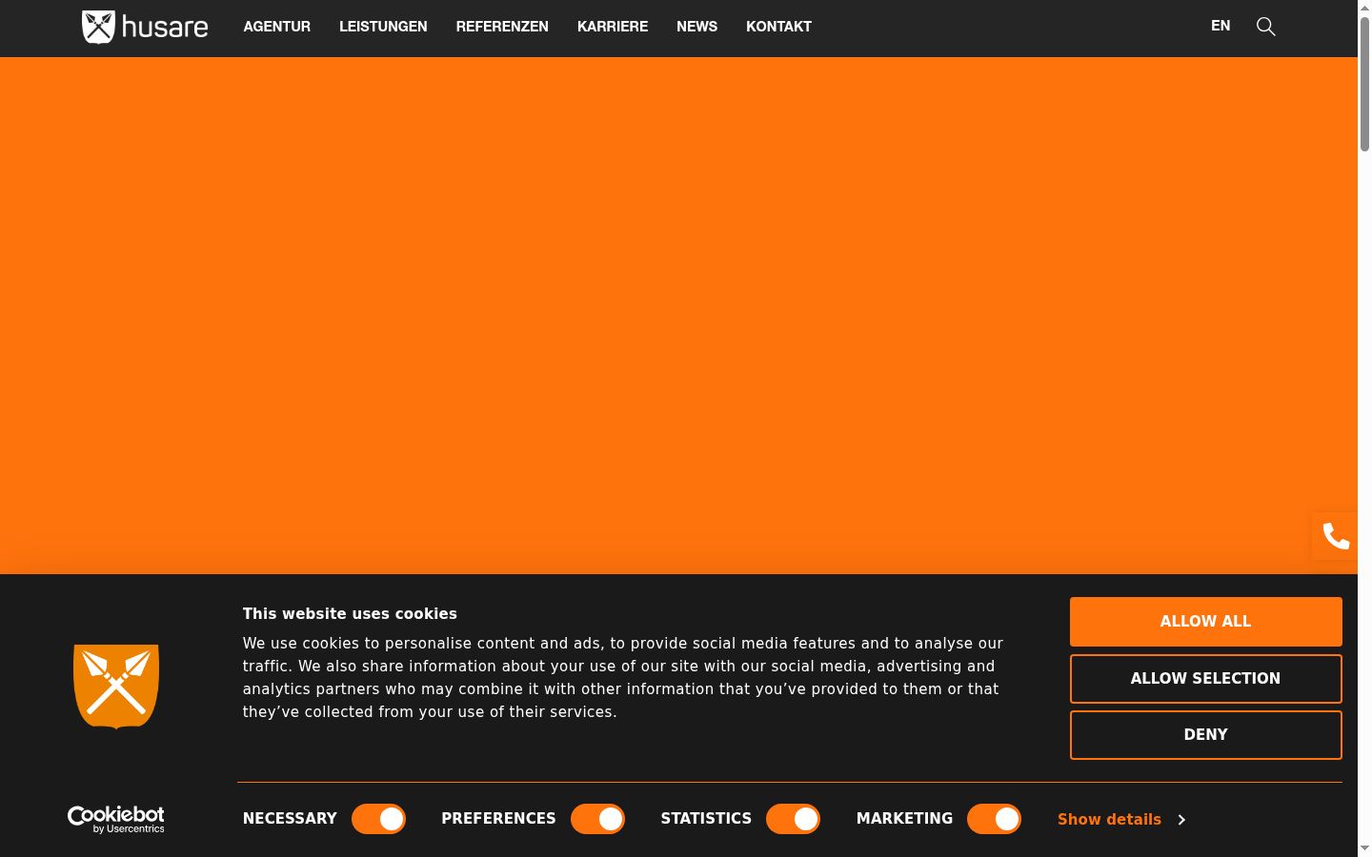Click the orange husare shield in cookie banner
Viewport: 1372px width, 857px height.
point(116,687)
